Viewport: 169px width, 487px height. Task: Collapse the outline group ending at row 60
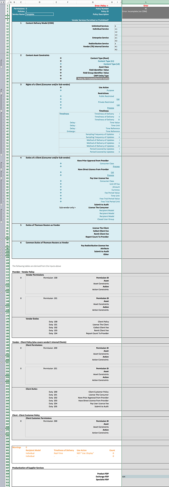pos(2,169)
